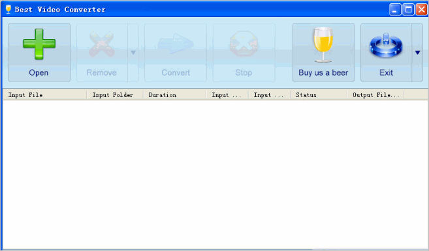Click the first truncated Input column header
The image size is (429, 251).
(227, 95)
